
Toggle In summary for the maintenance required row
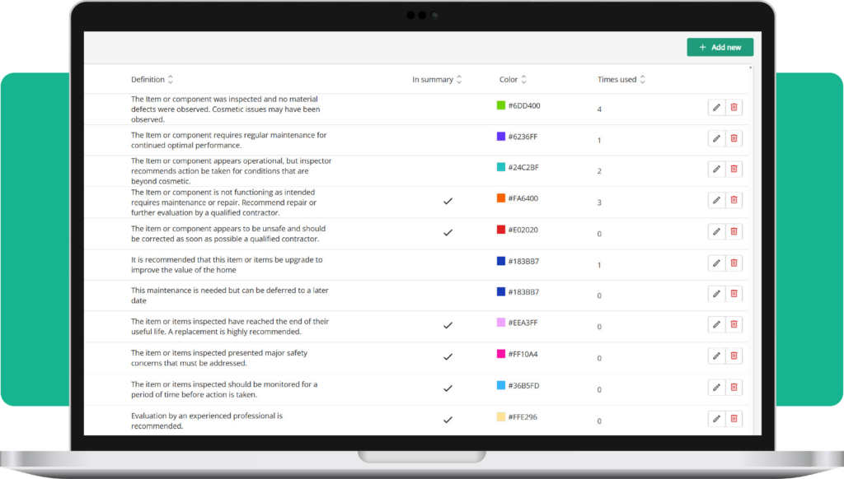[448, 200]
